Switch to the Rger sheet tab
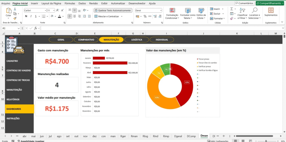Viewport: 286px width, 142px height. (x=123, y=136)
